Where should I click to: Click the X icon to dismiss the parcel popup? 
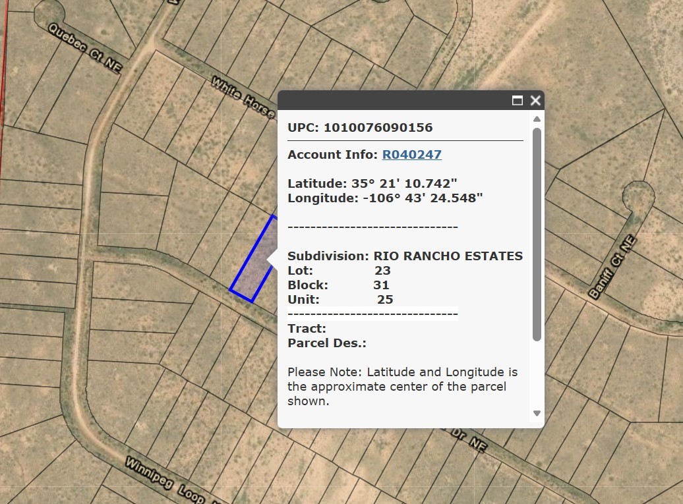click(535, 100)
